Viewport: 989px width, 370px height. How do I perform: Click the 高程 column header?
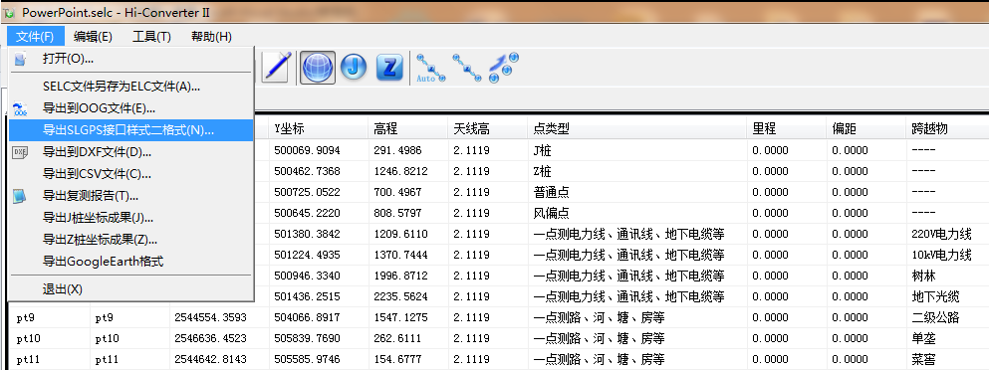[x=408, y=128]
